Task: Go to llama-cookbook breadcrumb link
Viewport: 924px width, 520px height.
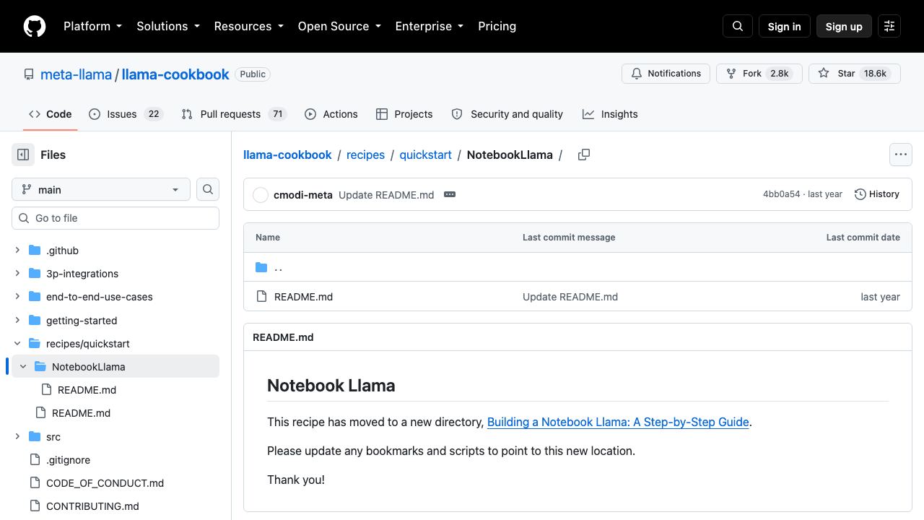Action: click(287, 155)
